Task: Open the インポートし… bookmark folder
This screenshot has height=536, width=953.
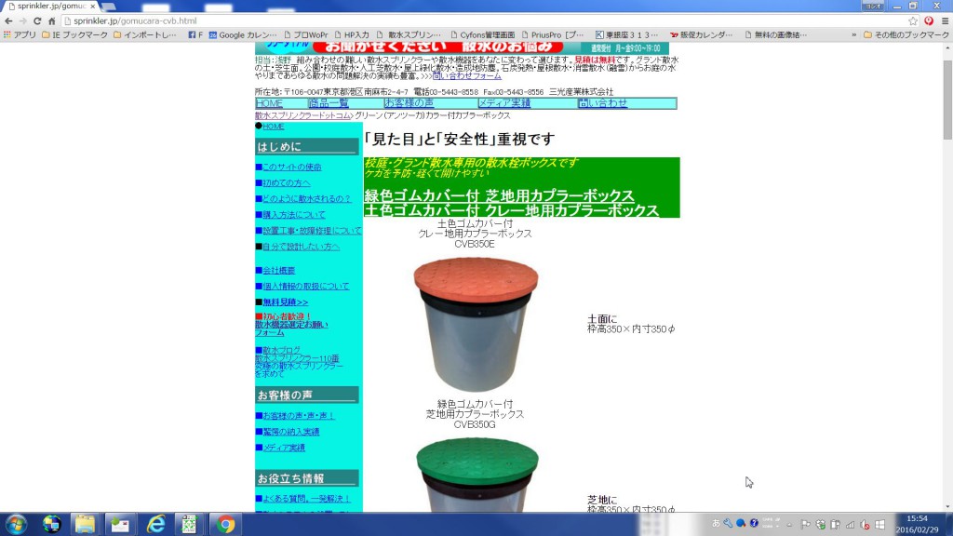Action: click(x=145, y=34)
